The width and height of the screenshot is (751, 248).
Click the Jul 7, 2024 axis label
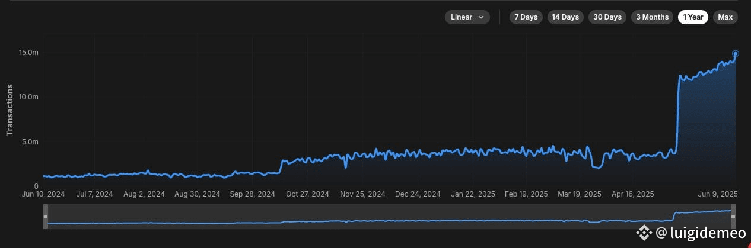pyautogui.click(x=96, y=194)
